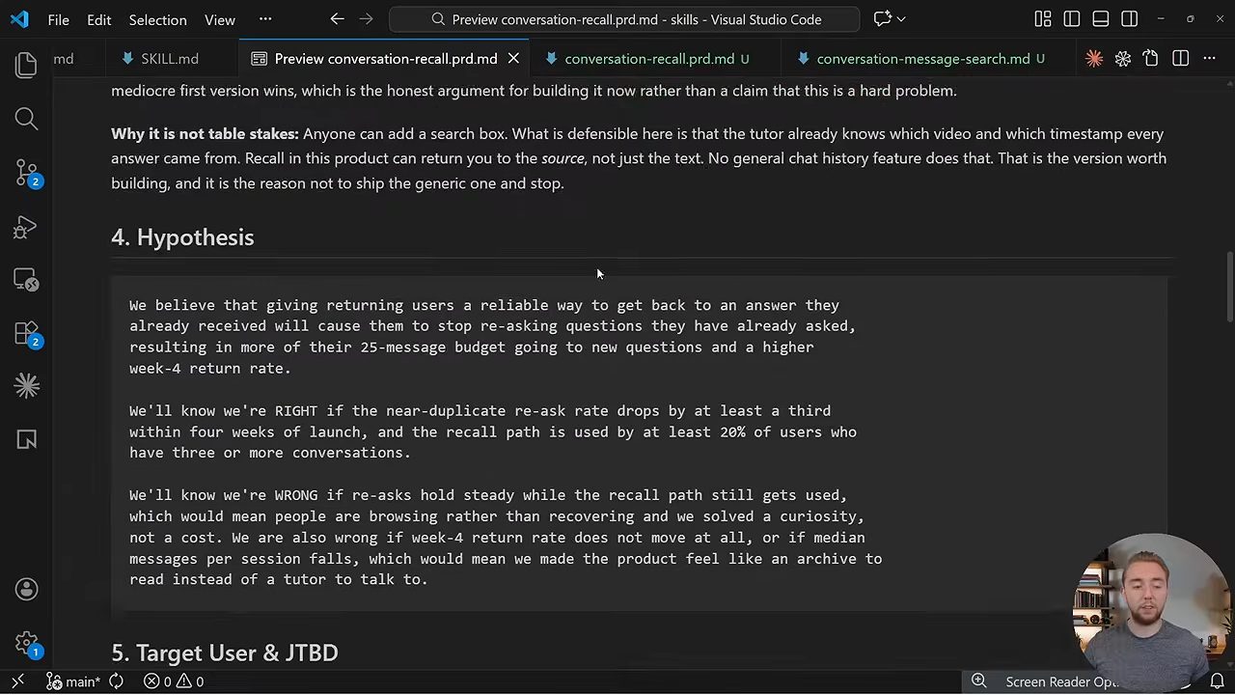Open the Run and Debug view
The width and height of the screenshot is (1235, 695).
pos(26,227)
